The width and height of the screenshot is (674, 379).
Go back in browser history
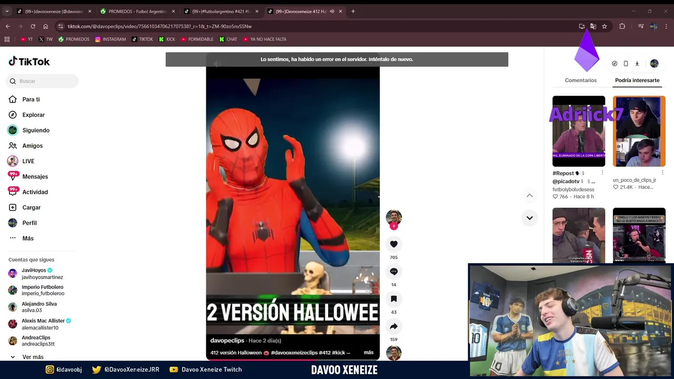7,26
